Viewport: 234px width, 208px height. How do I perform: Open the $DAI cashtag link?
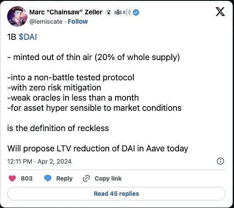click(28, 37)
